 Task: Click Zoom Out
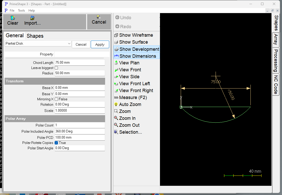click(x=127, y=125)
